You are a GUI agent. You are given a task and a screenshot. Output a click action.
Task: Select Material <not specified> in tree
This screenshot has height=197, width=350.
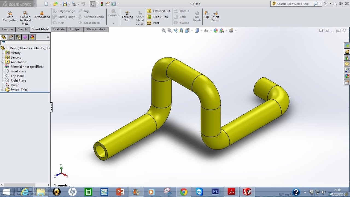[x=25, y=67]
